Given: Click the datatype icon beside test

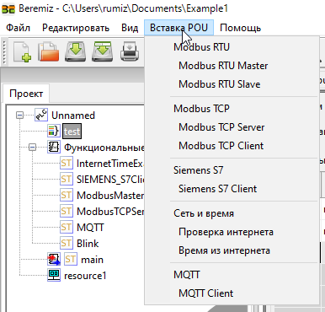Looking at the screenshot, I should (53, 131).
